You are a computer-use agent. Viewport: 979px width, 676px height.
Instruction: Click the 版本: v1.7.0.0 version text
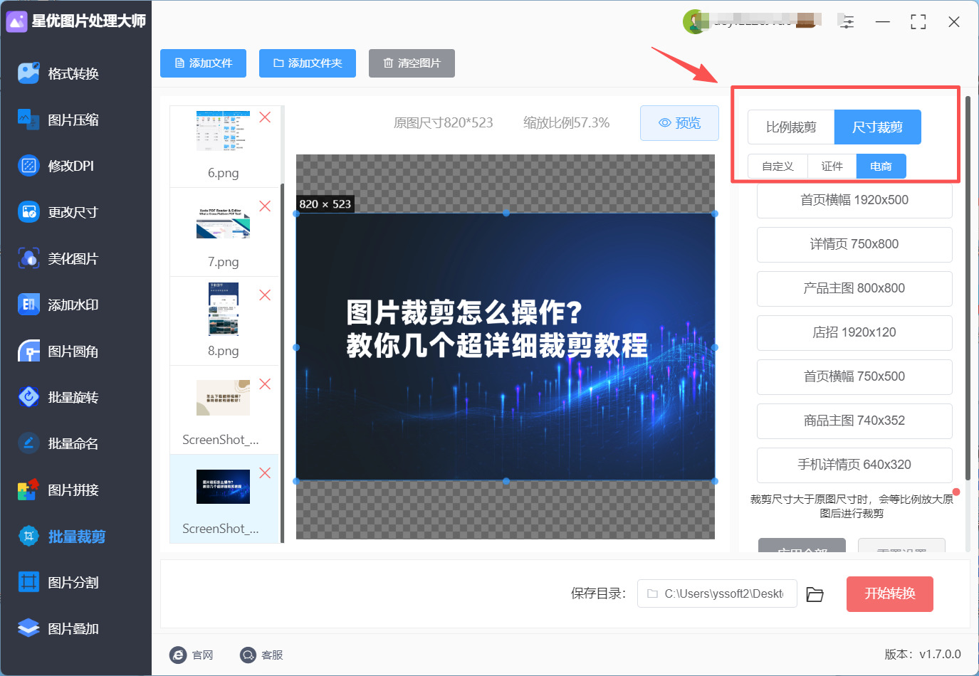[x=923, y=655]
